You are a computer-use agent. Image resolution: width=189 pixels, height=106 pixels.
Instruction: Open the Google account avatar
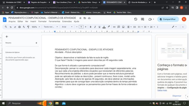point(184,19)
